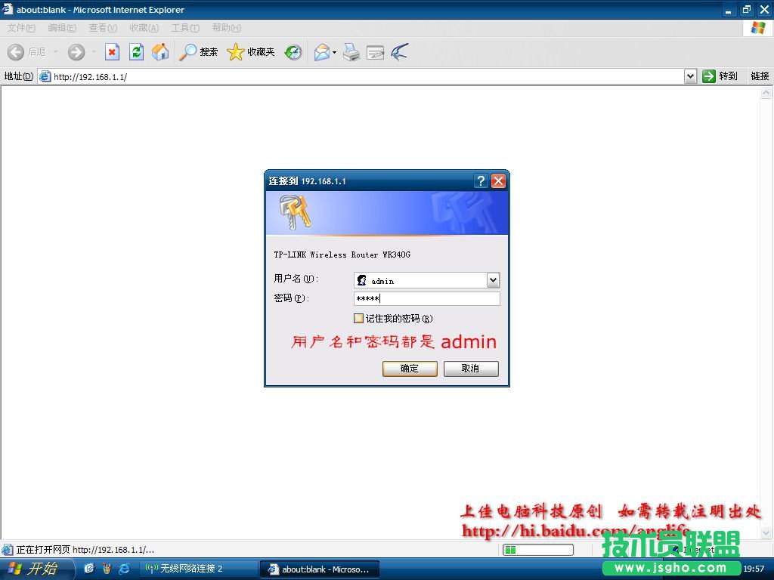Click the address bar URL field
This screenshot has width=774, height=580.
(x=361, y=76)
